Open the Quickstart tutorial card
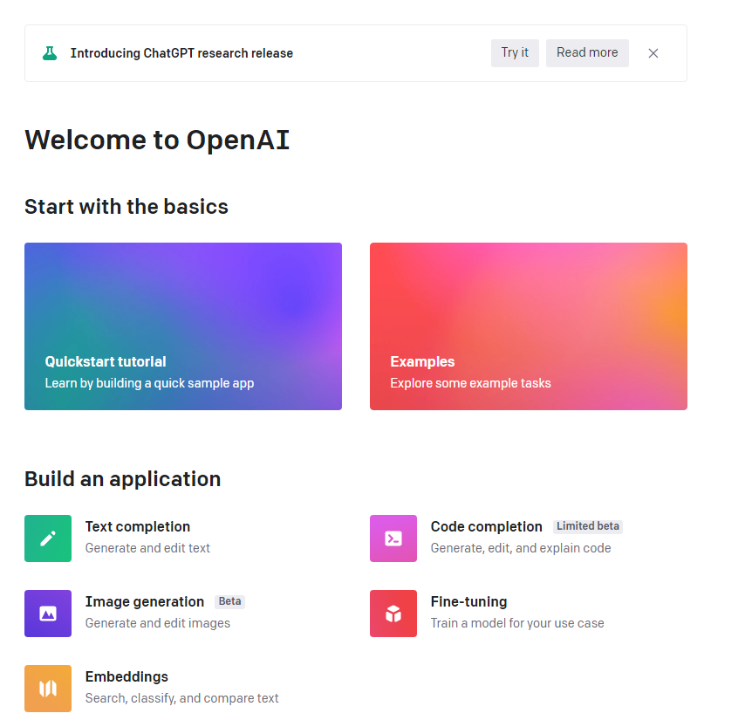Screen dimensions: 752x727 pyautogui.click(x=183, y=326)
